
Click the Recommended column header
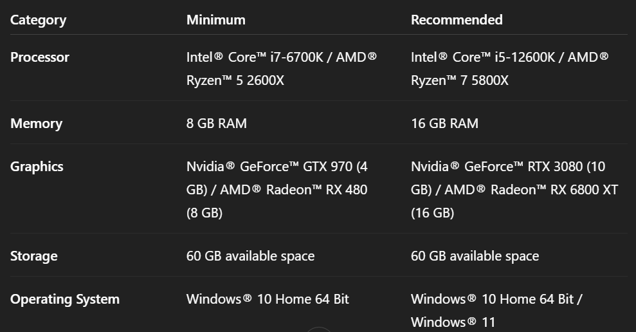(x=457, y=20)
